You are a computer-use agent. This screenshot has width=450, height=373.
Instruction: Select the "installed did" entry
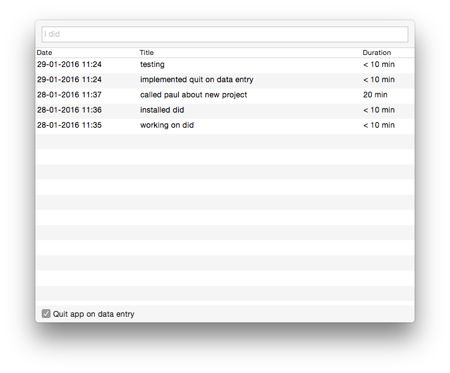(162, 110)
